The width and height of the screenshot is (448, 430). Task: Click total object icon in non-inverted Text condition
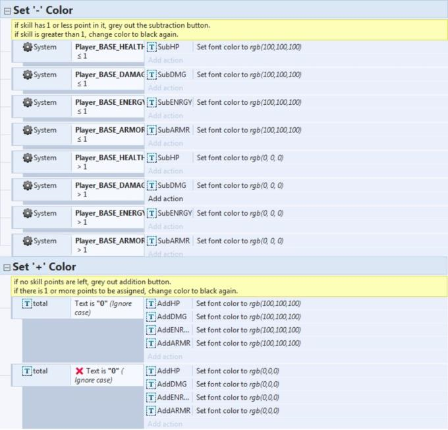click(27, 304)
